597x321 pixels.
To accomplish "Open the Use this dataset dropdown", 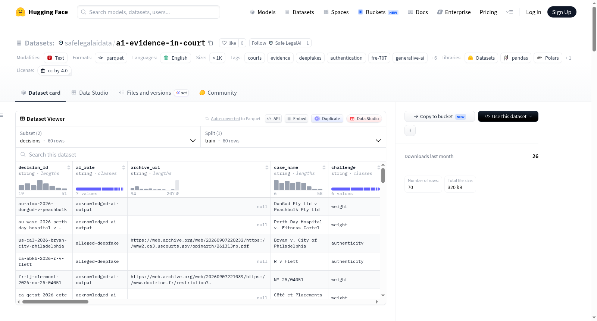I will [x=508, y=116].
